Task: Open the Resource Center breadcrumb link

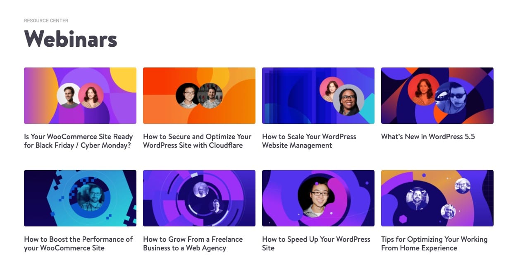Action: tap(46, 21)
